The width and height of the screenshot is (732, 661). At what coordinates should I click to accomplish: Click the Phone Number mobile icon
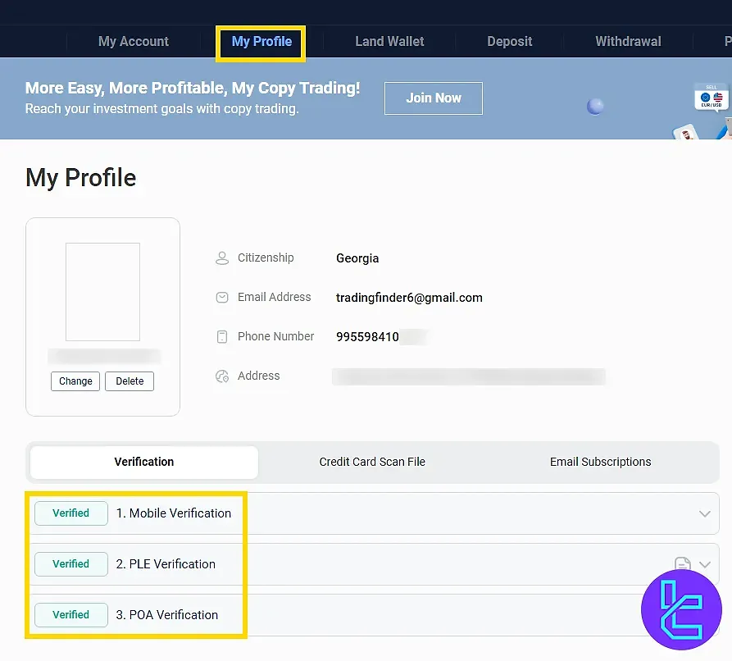tap(221, 336)
